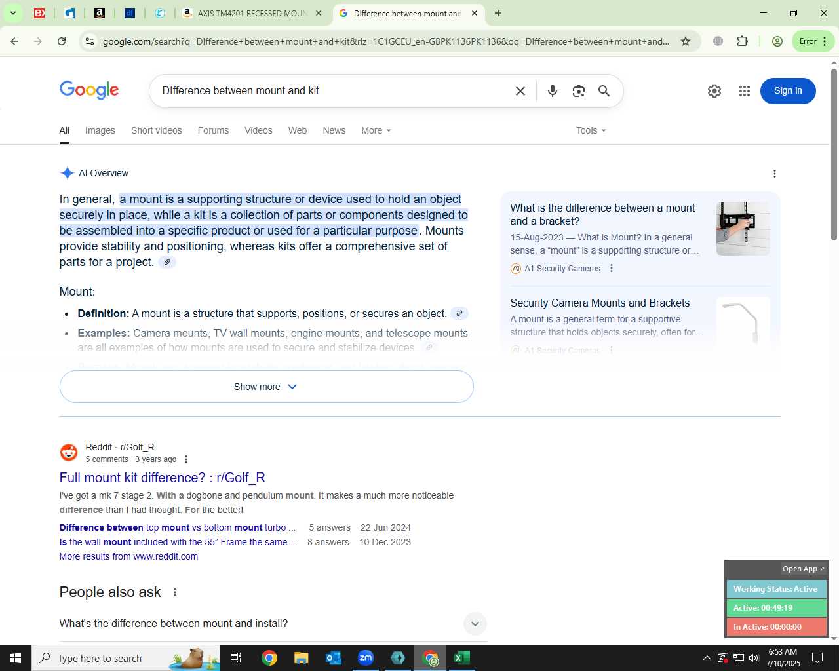This screenshot has width=839, height=671.
Task: Open AI Overview three-dot options
Action: point(775,174)
